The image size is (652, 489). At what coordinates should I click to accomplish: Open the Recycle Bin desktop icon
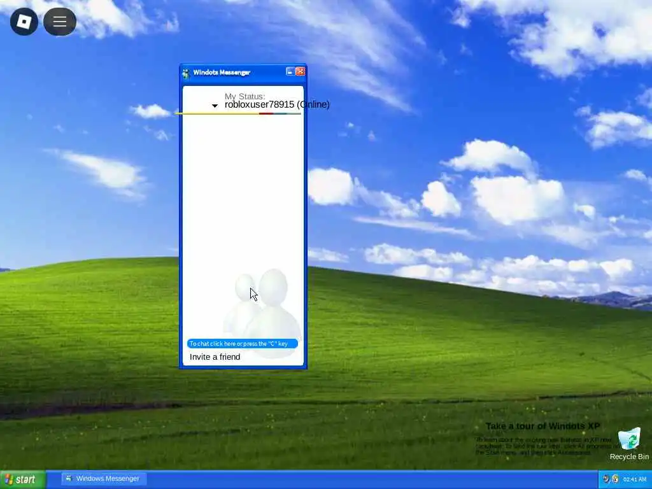[x=629, y=444]
